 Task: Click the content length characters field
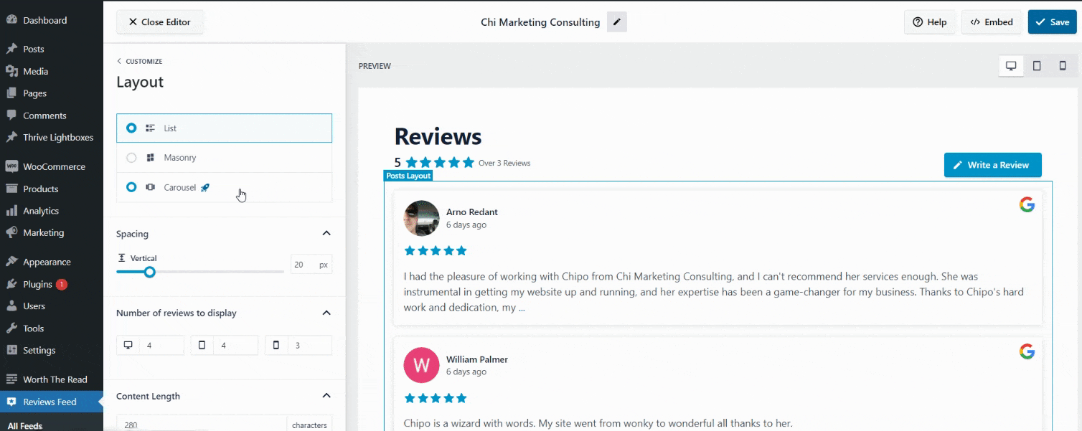pyautogui.click(x=202, y=425)
